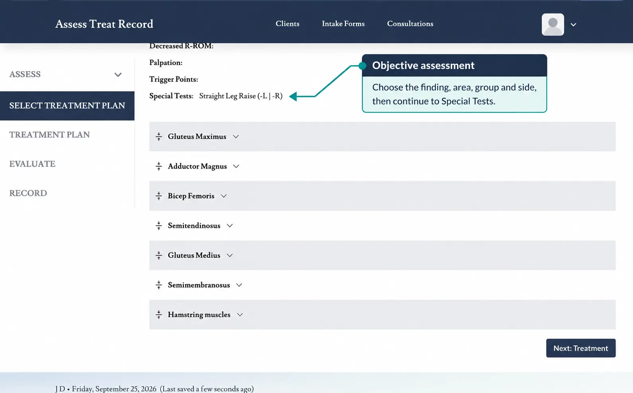Expand the Bicep Femoris chevron
633x393 pixels.
coord(224,196)
